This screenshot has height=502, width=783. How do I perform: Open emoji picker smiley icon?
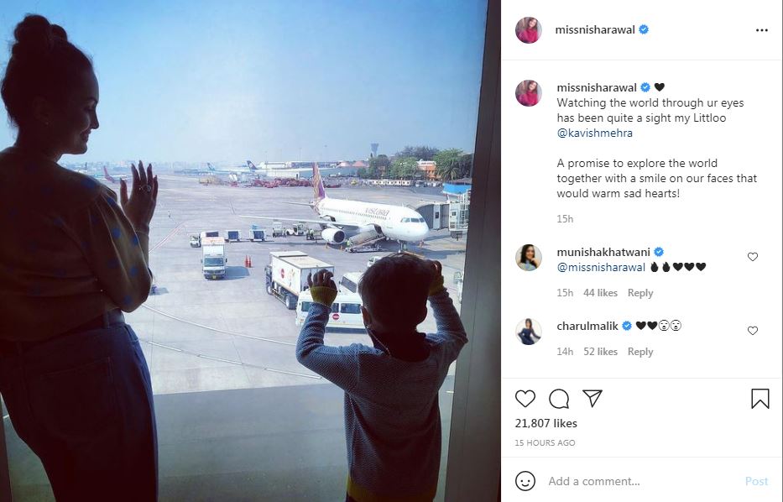(x=525, y=481)
